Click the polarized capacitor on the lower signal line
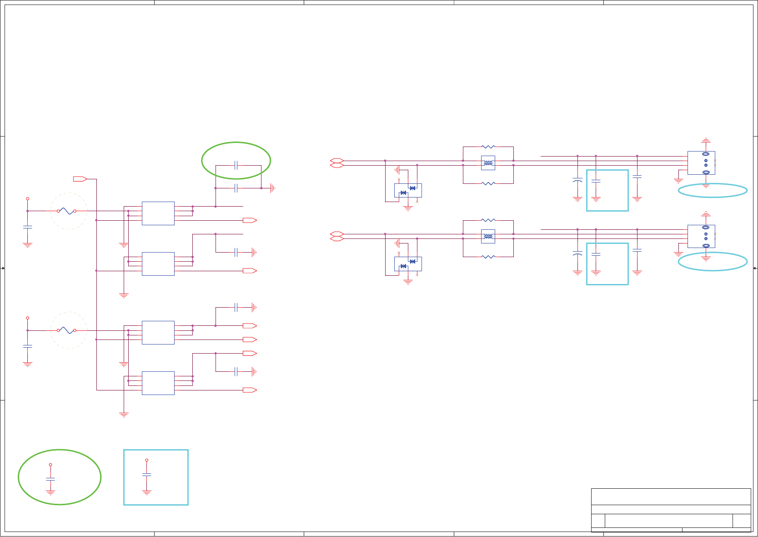Screen dimensions: 758x537 click(577, 253)
